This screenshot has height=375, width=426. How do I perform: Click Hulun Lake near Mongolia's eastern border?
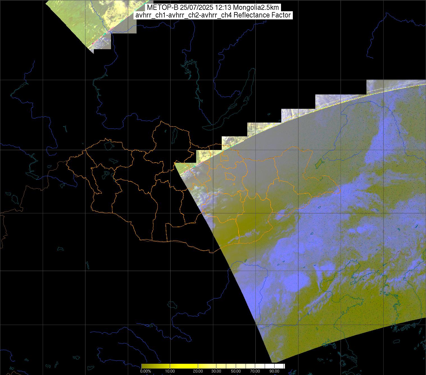coord(318,163)
